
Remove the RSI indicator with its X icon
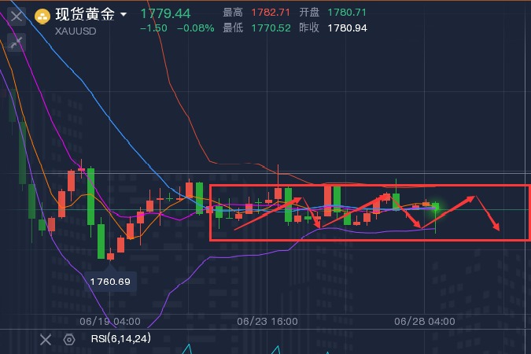point(46,339)
